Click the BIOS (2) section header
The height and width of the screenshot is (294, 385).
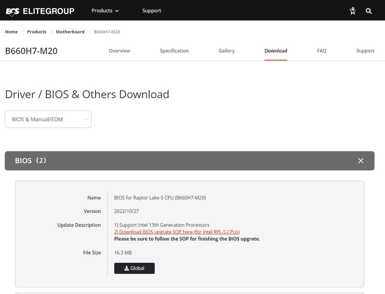(x=31, y=161)
